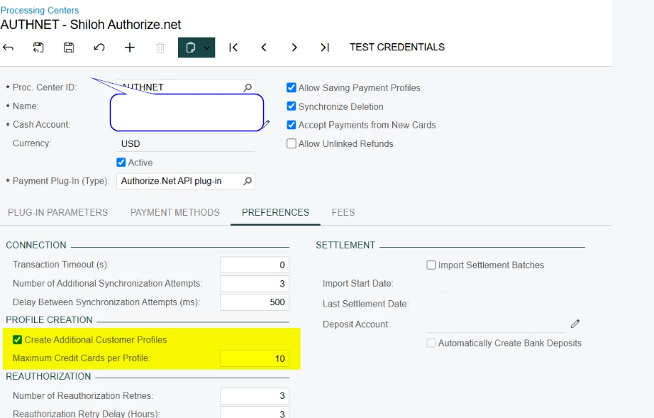
Task: Switch to the FEES tab
Action: (x=343, y=212)
